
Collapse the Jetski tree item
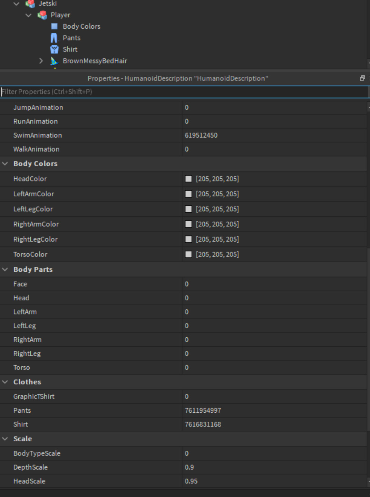coord(16,4)
